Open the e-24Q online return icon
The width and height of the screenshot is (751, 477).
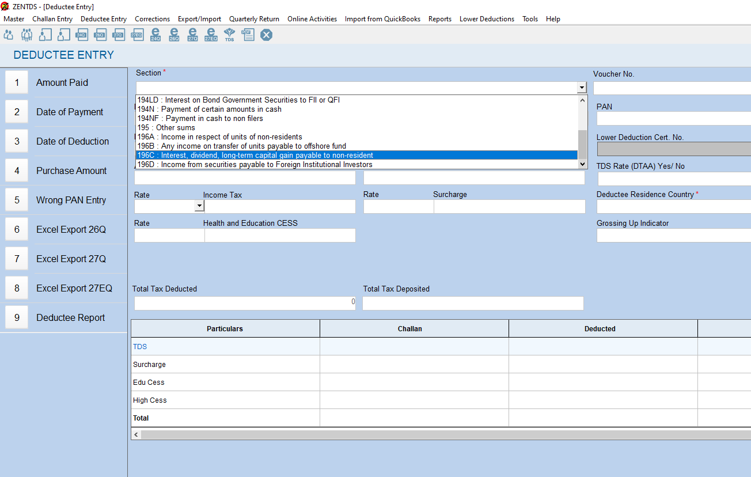[x=155, y=35]
